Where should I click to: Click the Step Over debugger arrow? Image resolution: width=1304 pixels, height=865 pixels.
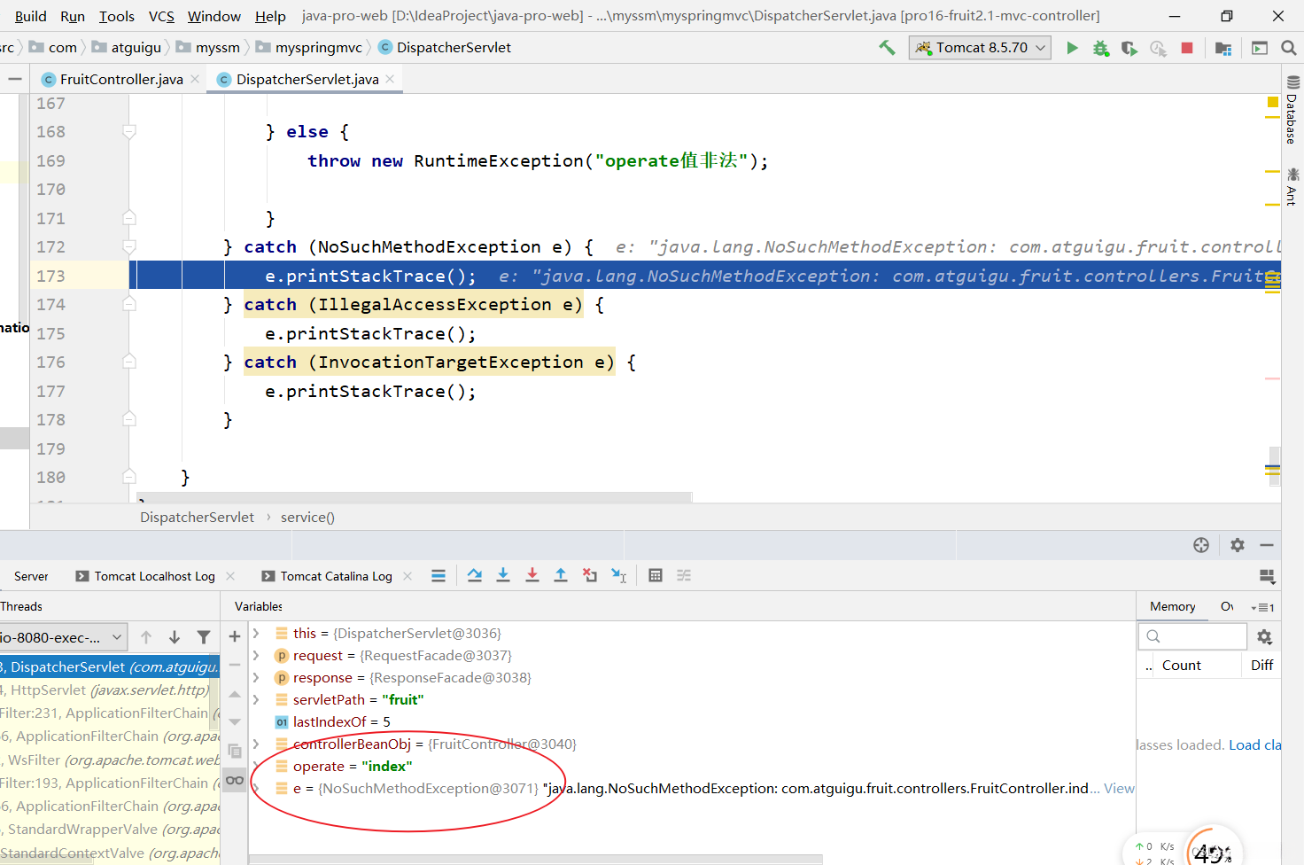[475, 575]
